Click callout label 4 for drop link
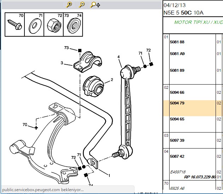The height and width of the screenshot is (194, 223). pos(119,57)
